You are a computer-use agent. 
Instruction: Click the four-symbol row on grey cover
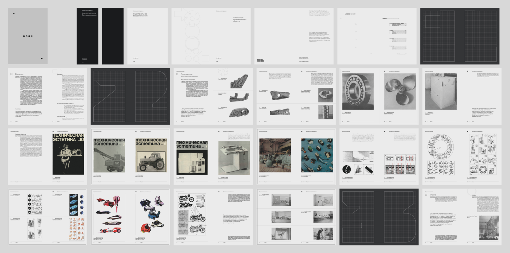click(x=28, y=36)
